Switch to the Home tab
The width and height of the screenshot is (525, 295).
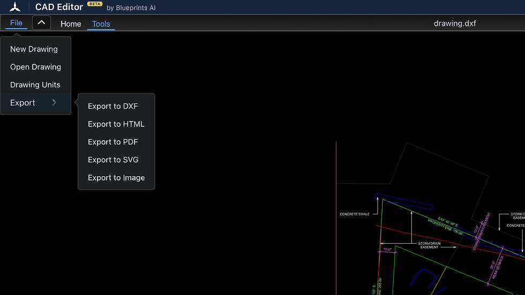(71, 24)
